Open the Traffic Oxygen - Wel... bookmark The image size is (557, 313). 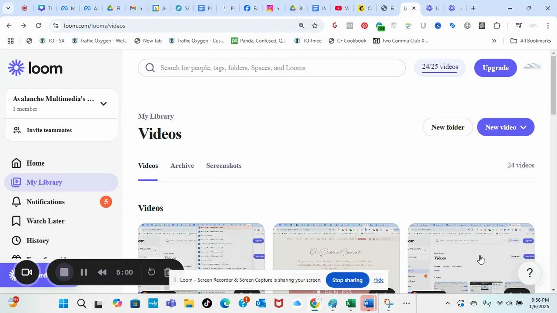click(99, 41)
